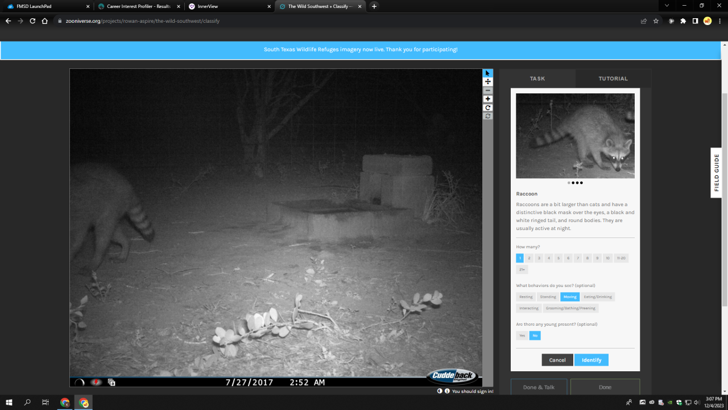Screen dimensions: 728x410
Task: Select count of 10 animals
Action: tap(607, 258)
